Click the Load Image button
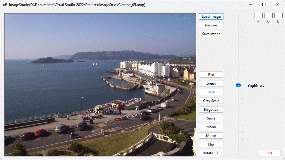Viewport: 285px width, 160px height. pyautogui.click(x=211, y=17)
